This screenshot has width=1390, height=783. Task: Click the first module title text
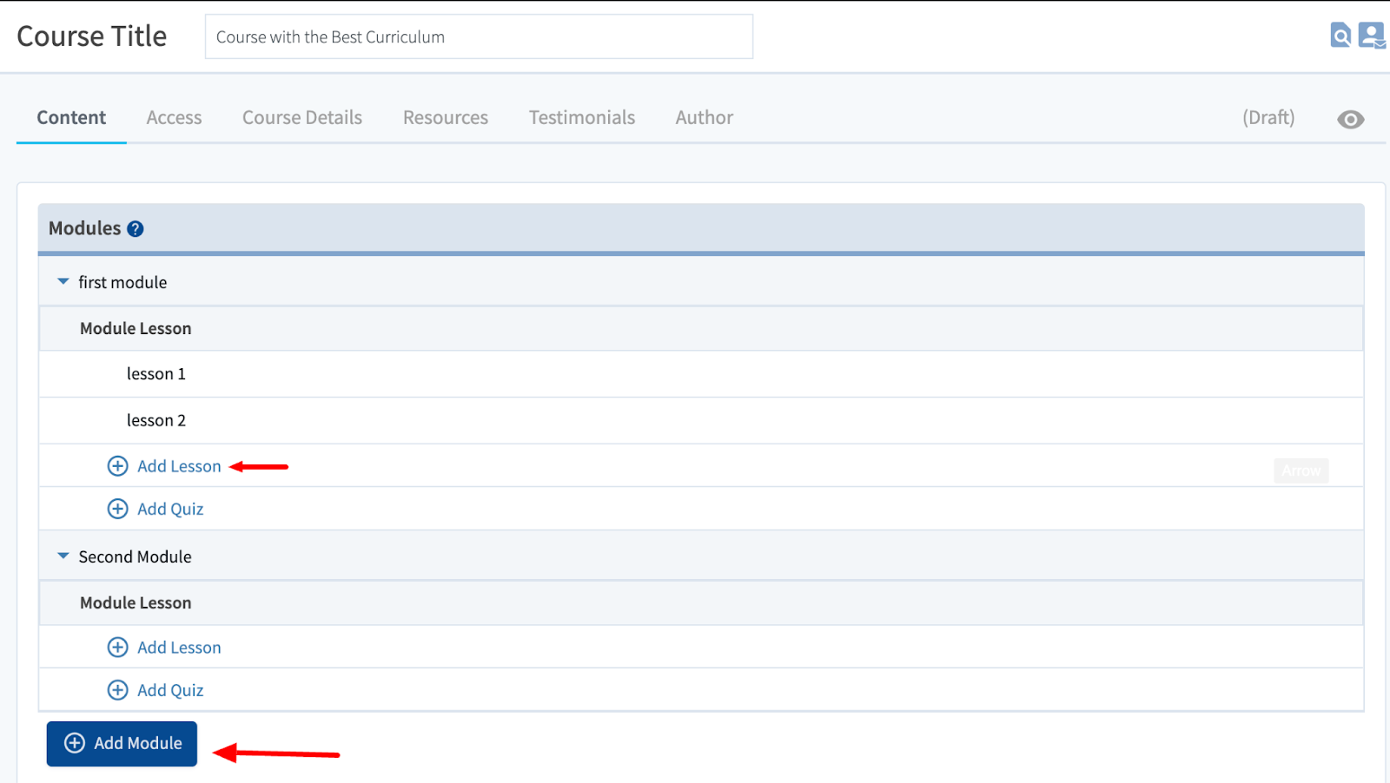(x=122, y=282)
